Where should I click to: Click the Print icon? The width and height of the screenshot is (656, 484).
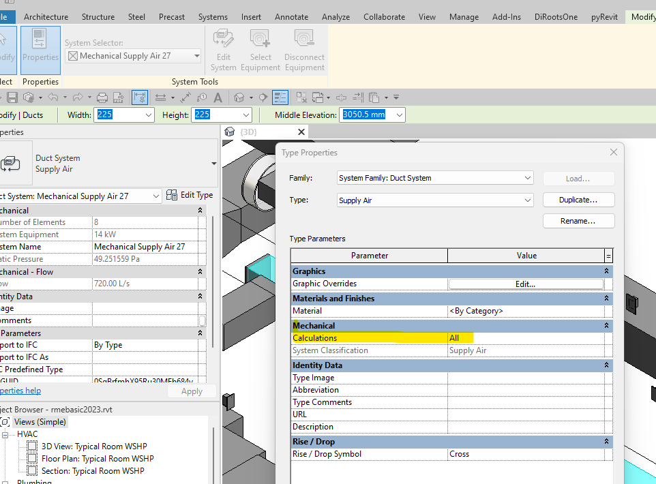(102, 97)
